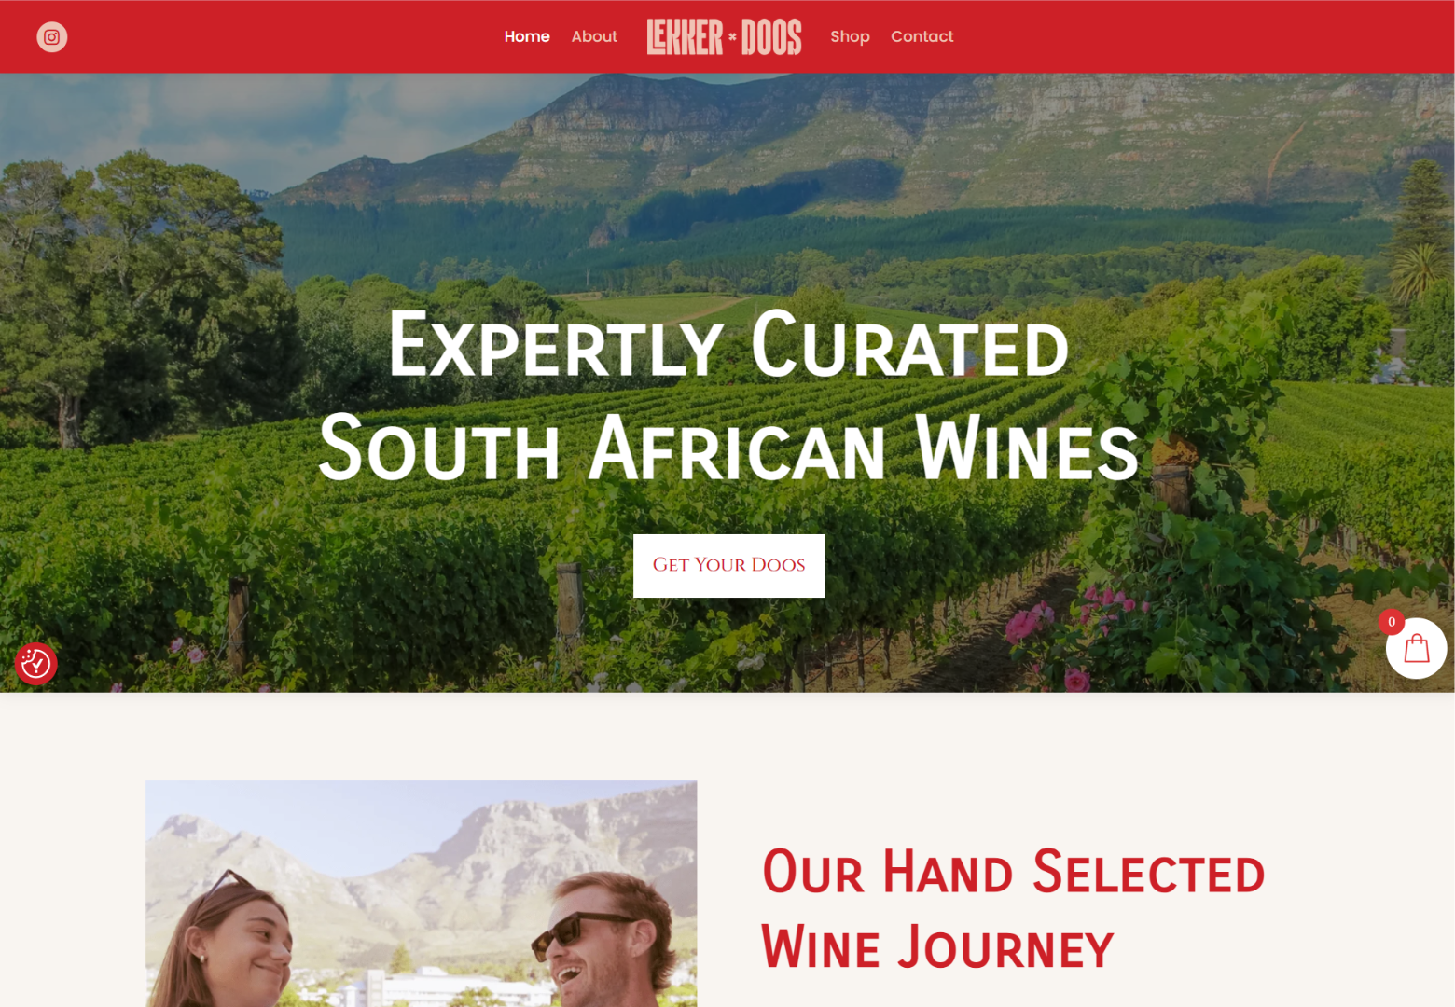Open the Instagram icon in the header
Screen dimensions: 1455x1007
[52, 37]
